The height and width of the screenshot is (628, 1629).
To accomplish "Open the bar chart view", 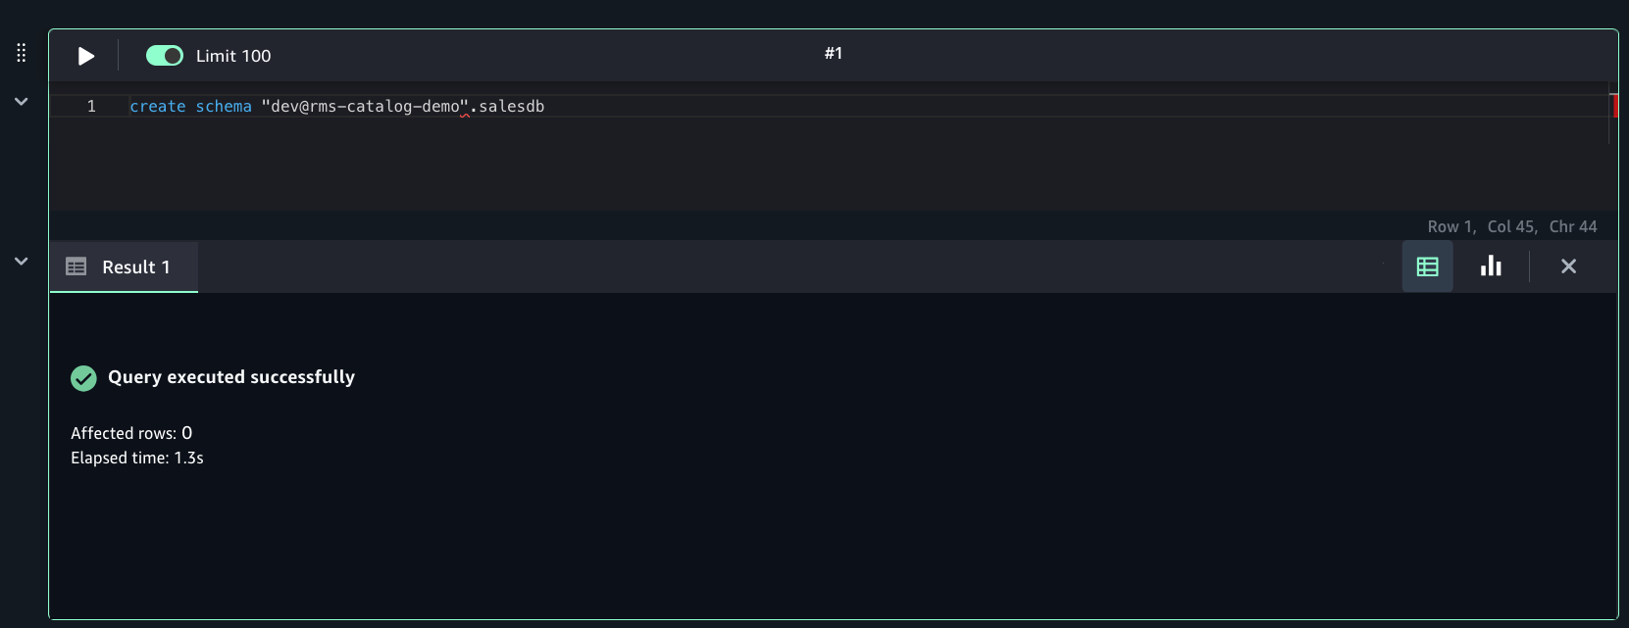I will (x=1491, y=266).
